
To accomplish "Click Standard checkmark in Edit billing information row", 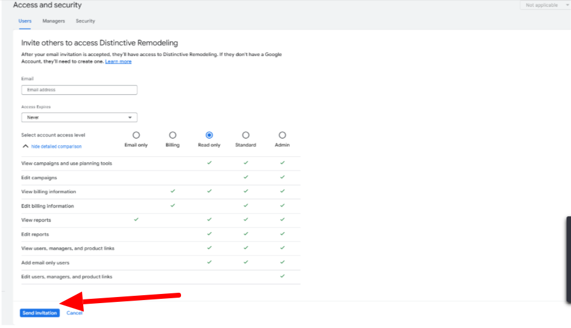I will pyautogui.click(x=246, y=205).
